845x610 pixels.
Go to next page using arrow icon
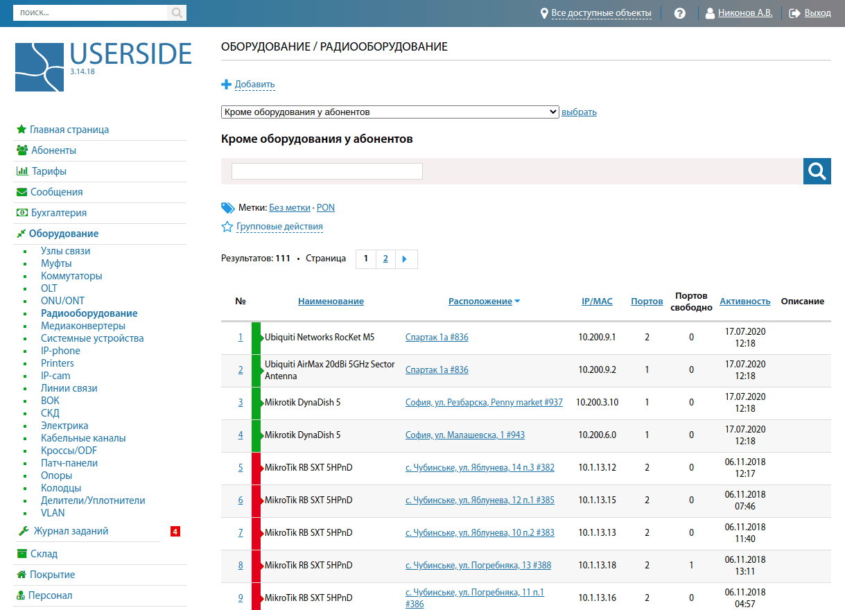point(405,259)
